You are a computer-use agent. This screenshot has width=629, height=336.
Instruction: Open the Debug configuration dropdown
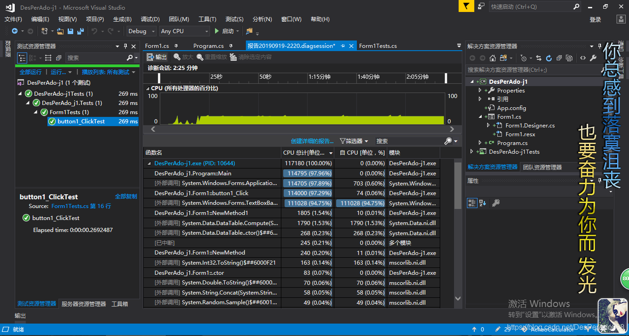point(141,31)
